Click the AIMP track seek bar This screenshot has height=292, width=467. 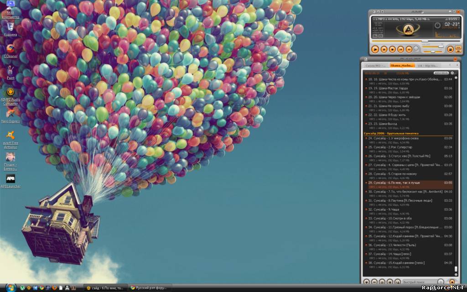tap(416, 41)
